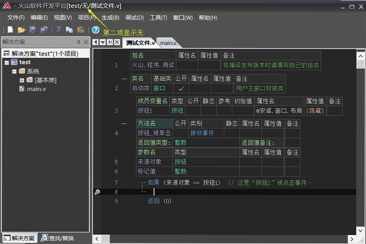The width and height of the screenshot is (366, 244).
Task: Select the 测试文件.v tab
Action: (140, 43)
